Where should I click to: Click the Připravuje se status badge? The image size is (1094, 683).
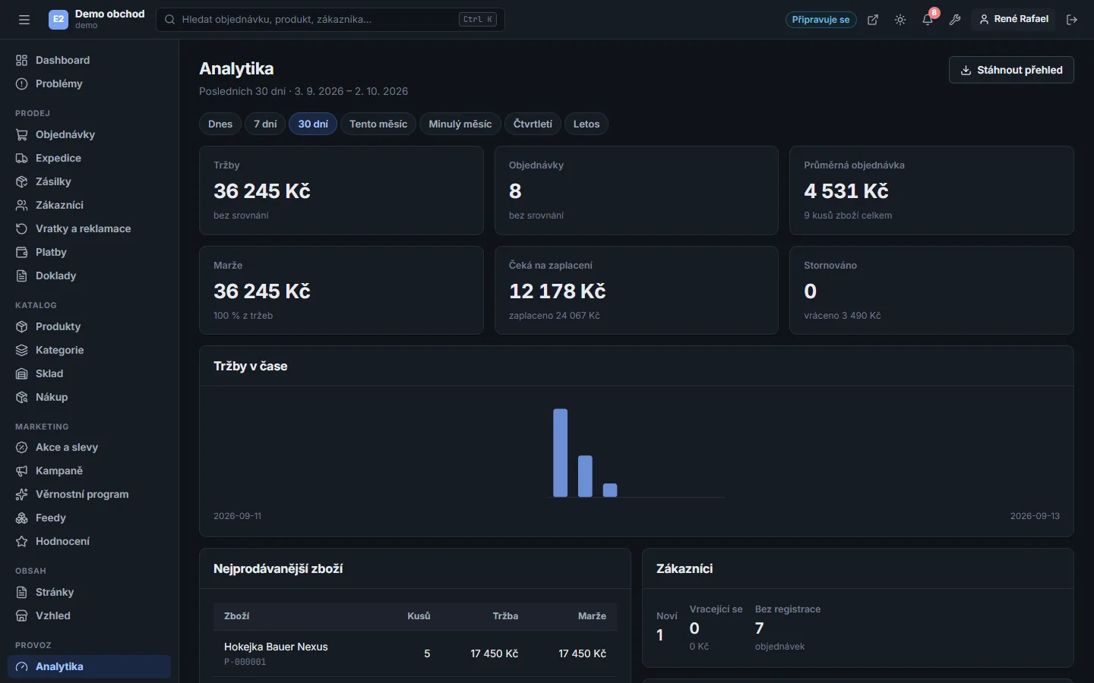coord(820,20)
